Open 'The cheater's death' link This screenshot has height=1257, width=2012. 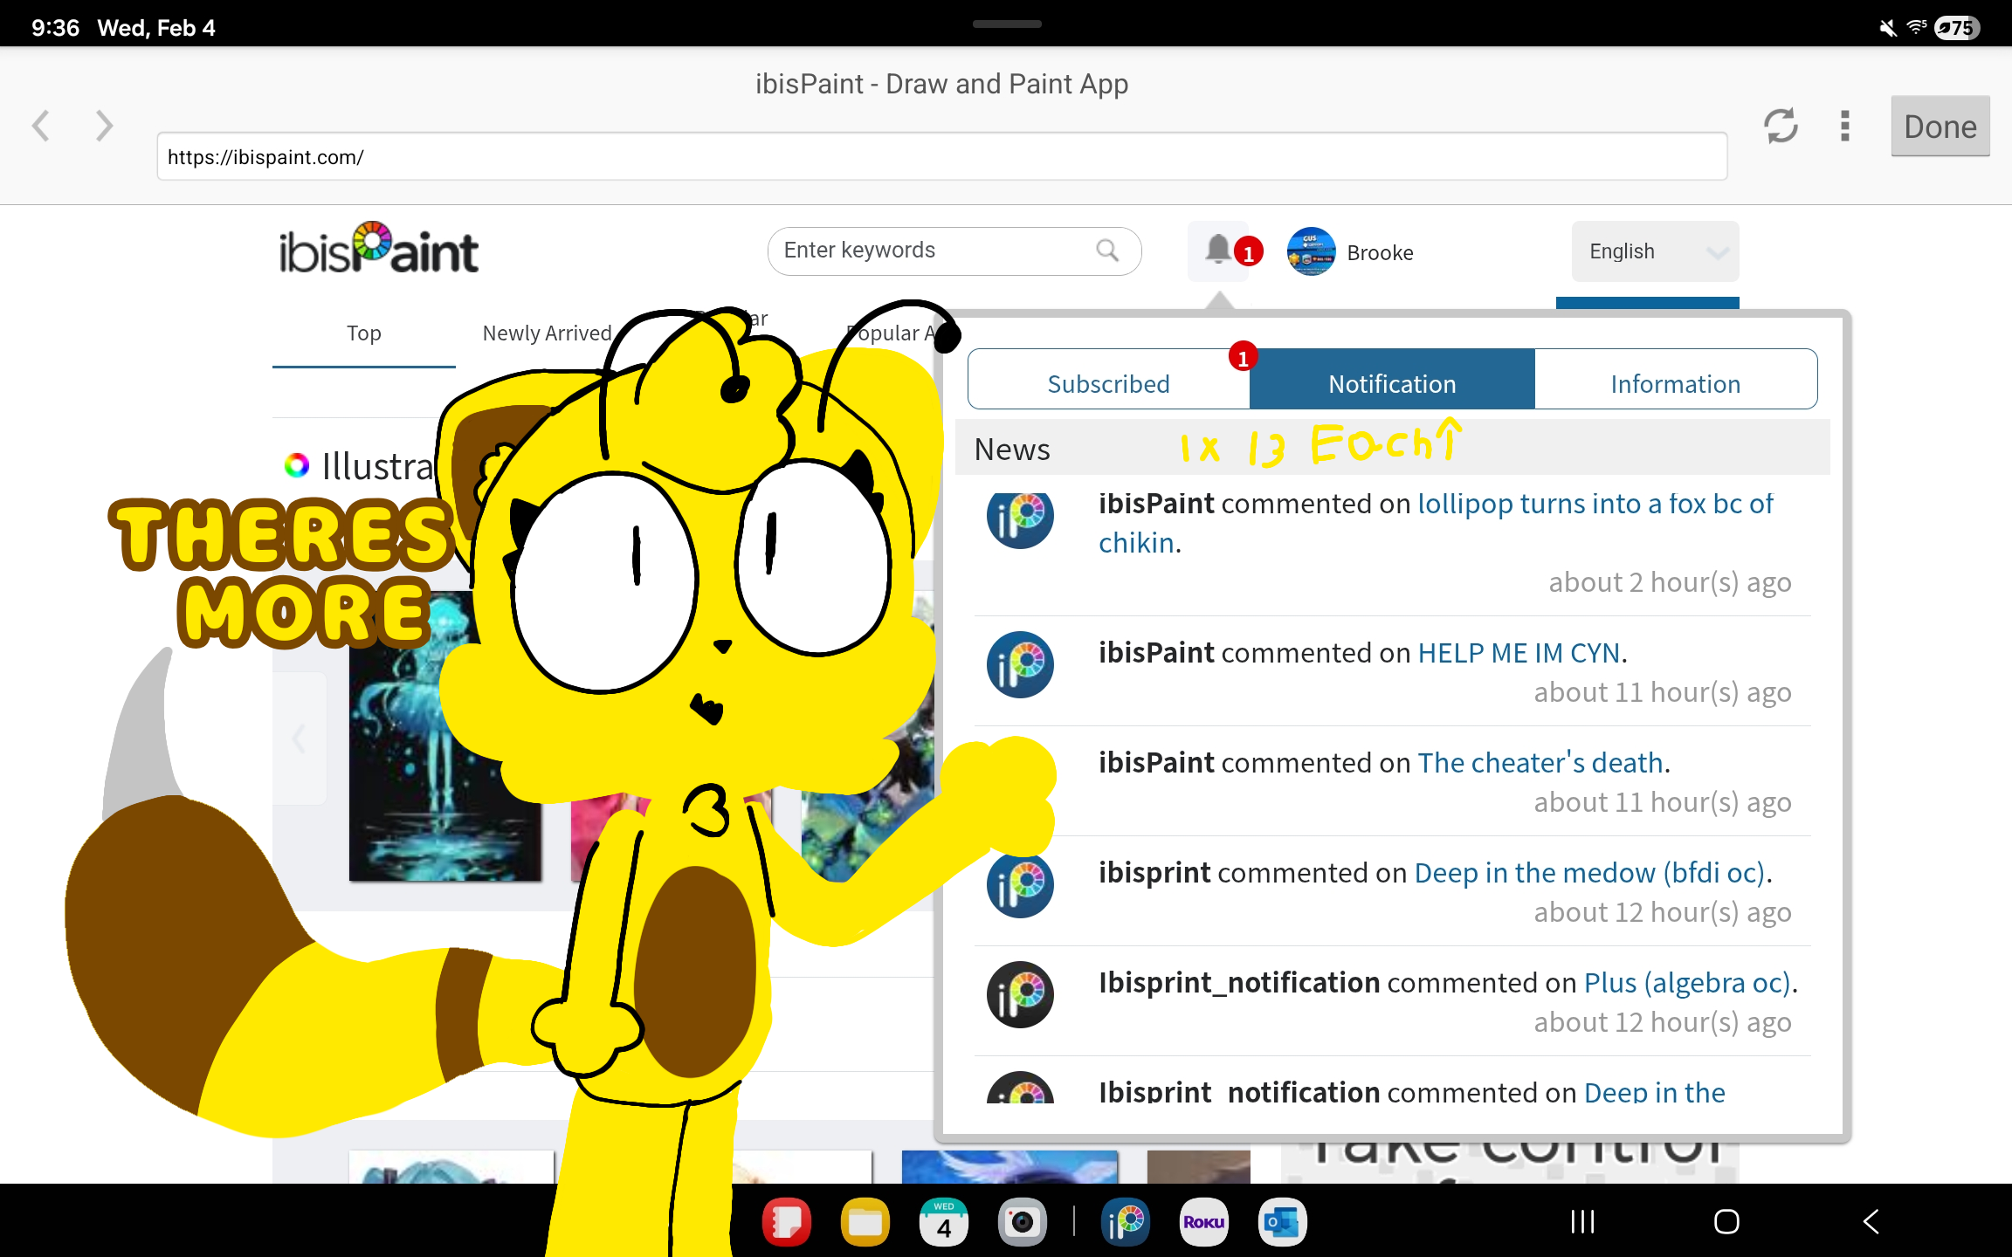coord(1540,763)
